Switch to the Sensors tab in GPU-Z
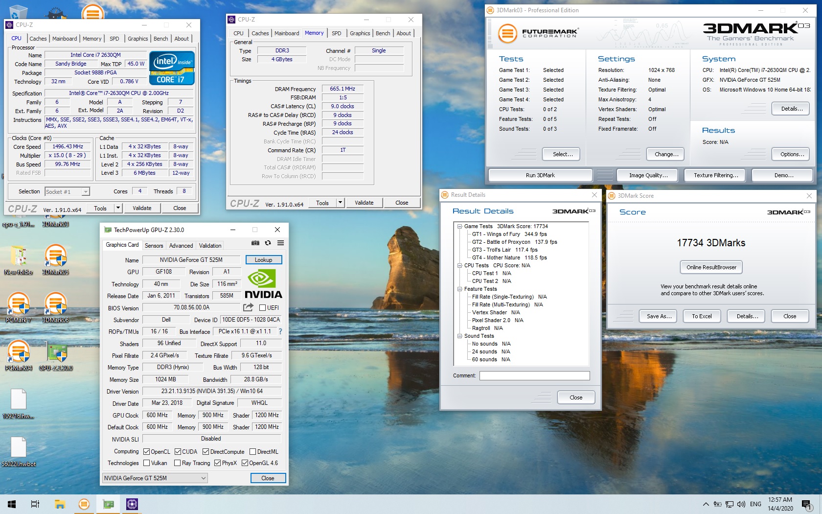 click(x=154, y=246)
